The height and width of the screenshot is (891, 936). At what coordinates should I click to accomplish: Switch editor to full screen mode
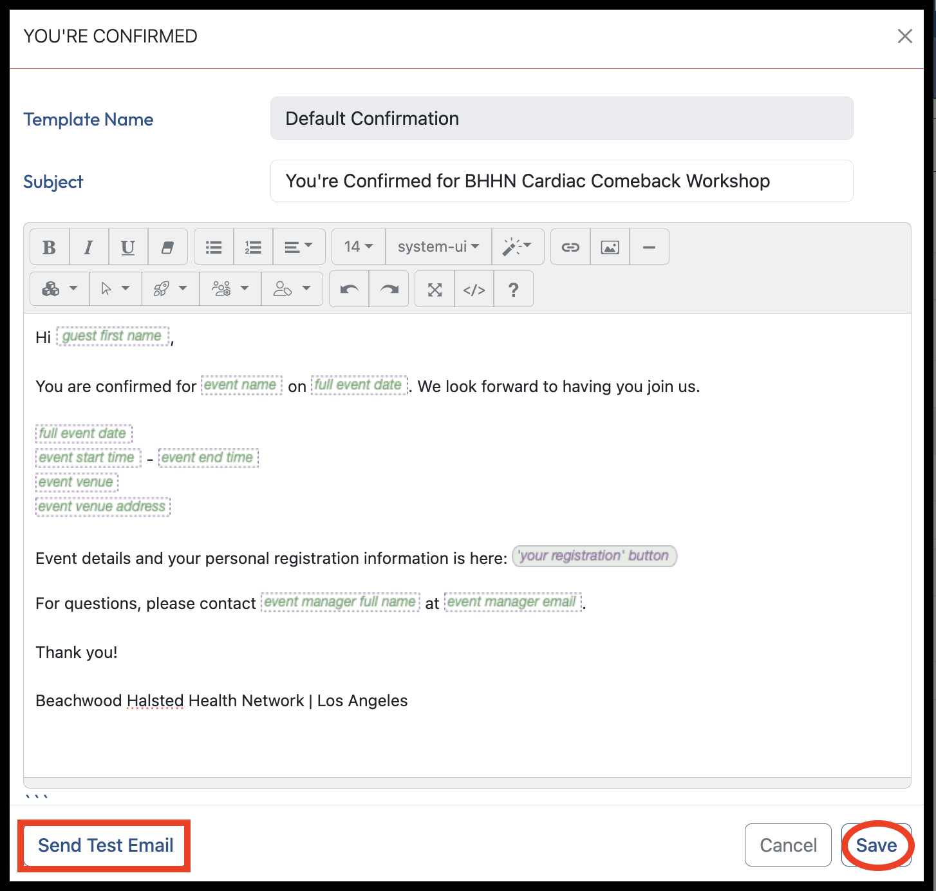coord(435,289)
